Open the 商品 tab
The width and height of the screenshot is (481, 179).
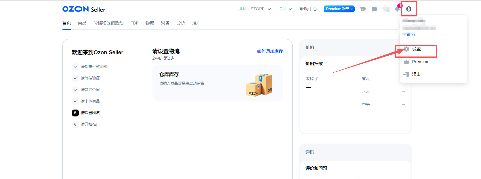[x=82, y=23]
